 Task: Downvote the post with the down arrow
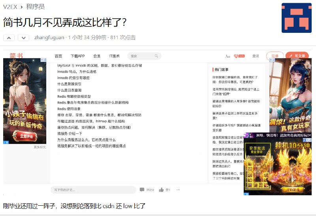23,38
